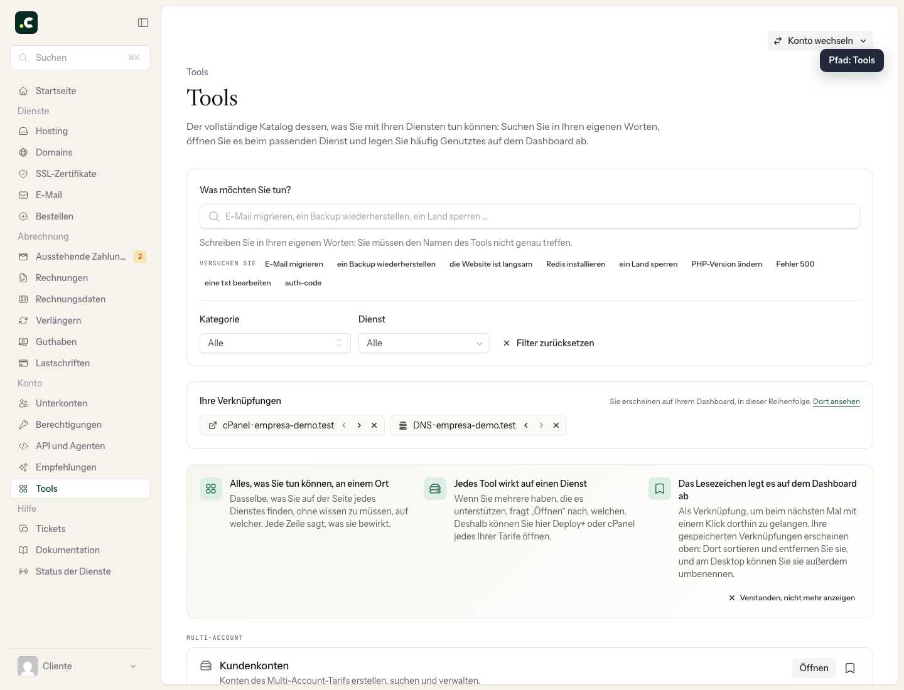Viewport: 904px width, 690px height.
Task: Follow the Dort ansehen link
Action: [x=836, y=401]
